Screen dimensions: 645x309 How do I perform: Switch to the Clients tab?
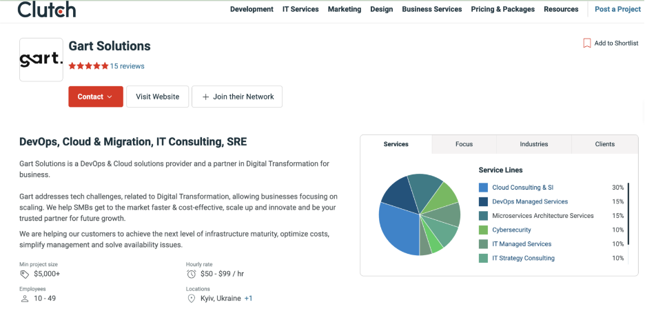pos(605,144)
